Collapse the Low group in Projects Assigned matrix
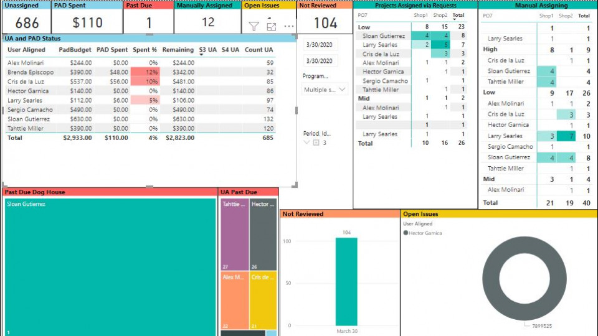Image resolution: width=598 pixels, height=336 pixels. [364, 27]
